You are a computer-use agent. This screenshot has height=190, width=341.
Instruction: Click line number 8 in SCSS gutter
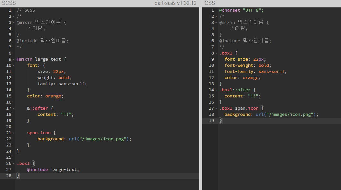10,53
